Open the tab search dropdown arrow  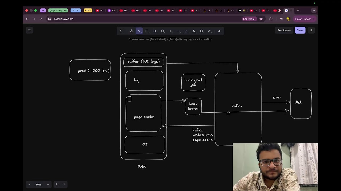click(x=314, y=11)
